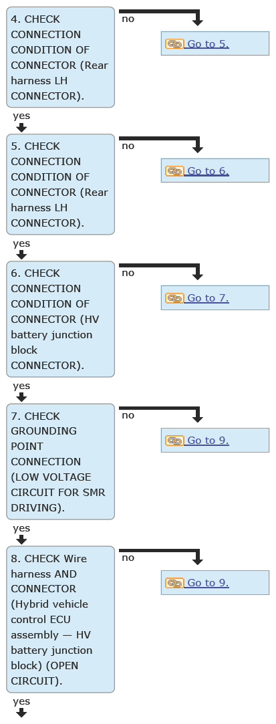Viewport: 276px width, 724px height.
Task: Select step 7 CHECK GROUNDING POINT CONNECTION box
Action: (60, 462)
